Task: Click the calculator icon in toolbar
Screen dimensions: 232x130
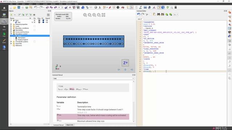Action: (x=175, y=7)
